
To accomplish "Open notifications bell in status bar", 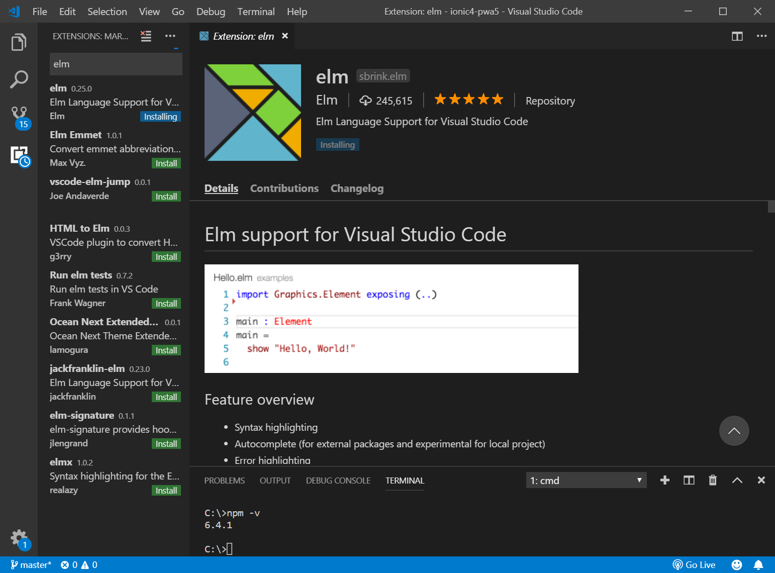I will [x=758, y=565].
